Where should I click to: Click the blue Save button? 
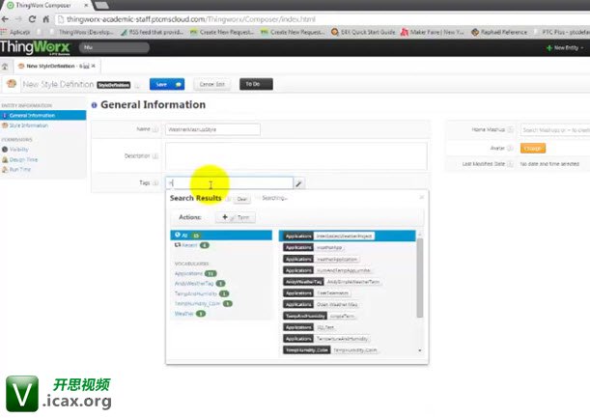[x=167, y=84]
